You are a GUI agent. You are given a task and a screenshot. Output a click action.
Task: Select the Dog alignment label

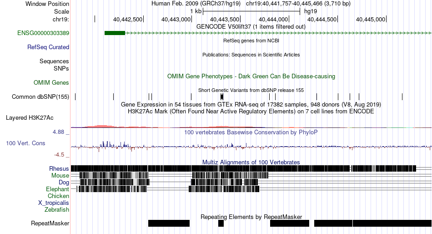click(x=64, y=183)
